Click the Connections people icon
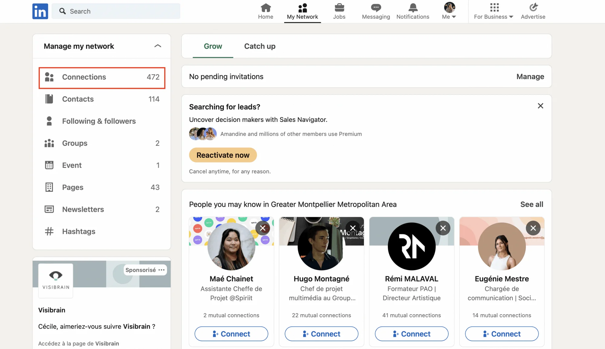The height and width of the screenshot is (349, 605). tap(49, 77)
